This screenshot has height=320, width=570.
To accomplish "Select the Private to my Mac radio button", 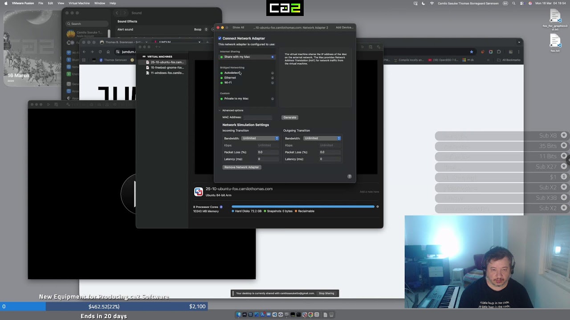I will click(273, 99).
